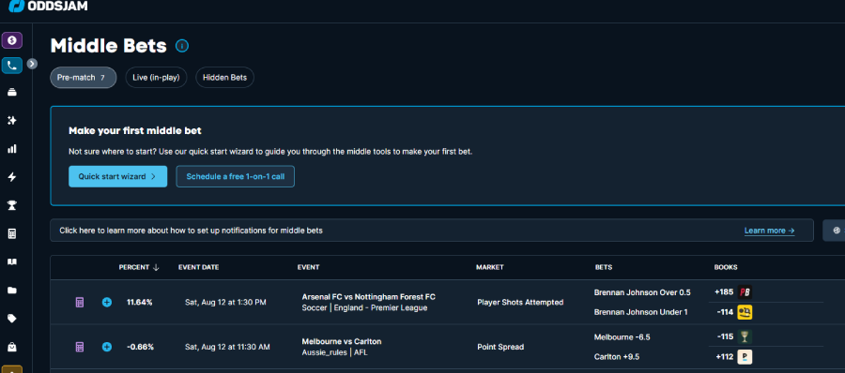Open Melbourne vs Carlton event

pos(342,342)
